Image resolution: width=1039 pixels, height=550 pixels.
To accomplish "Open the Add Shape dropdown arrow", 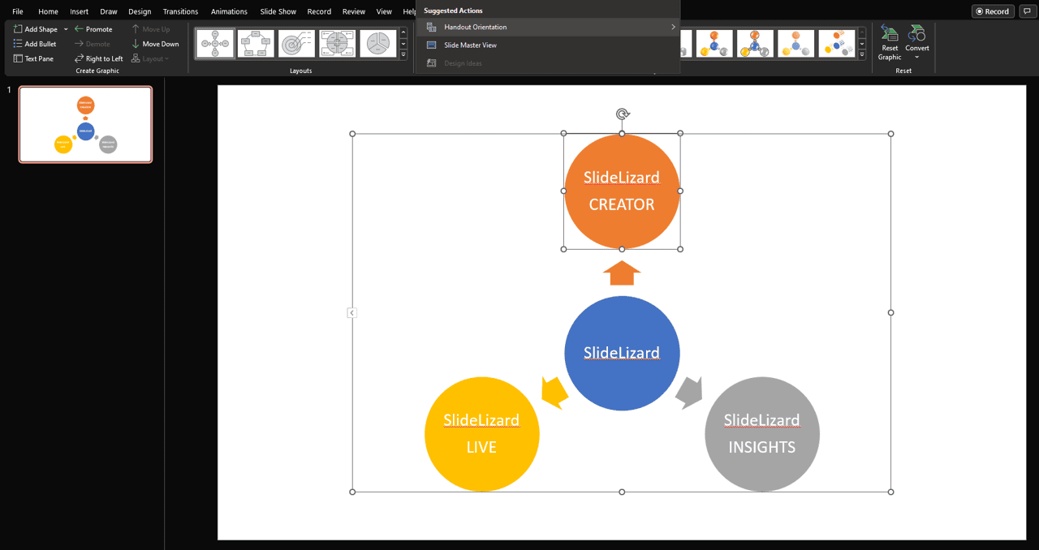I will coord(66,29).
